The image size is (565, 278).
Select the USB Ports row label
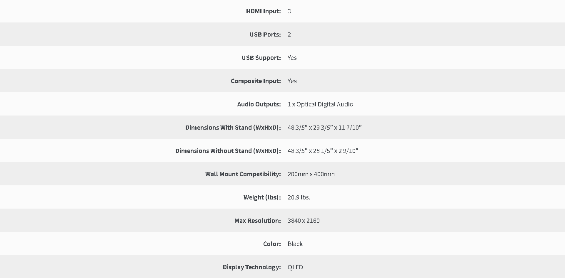click(265, 34)
